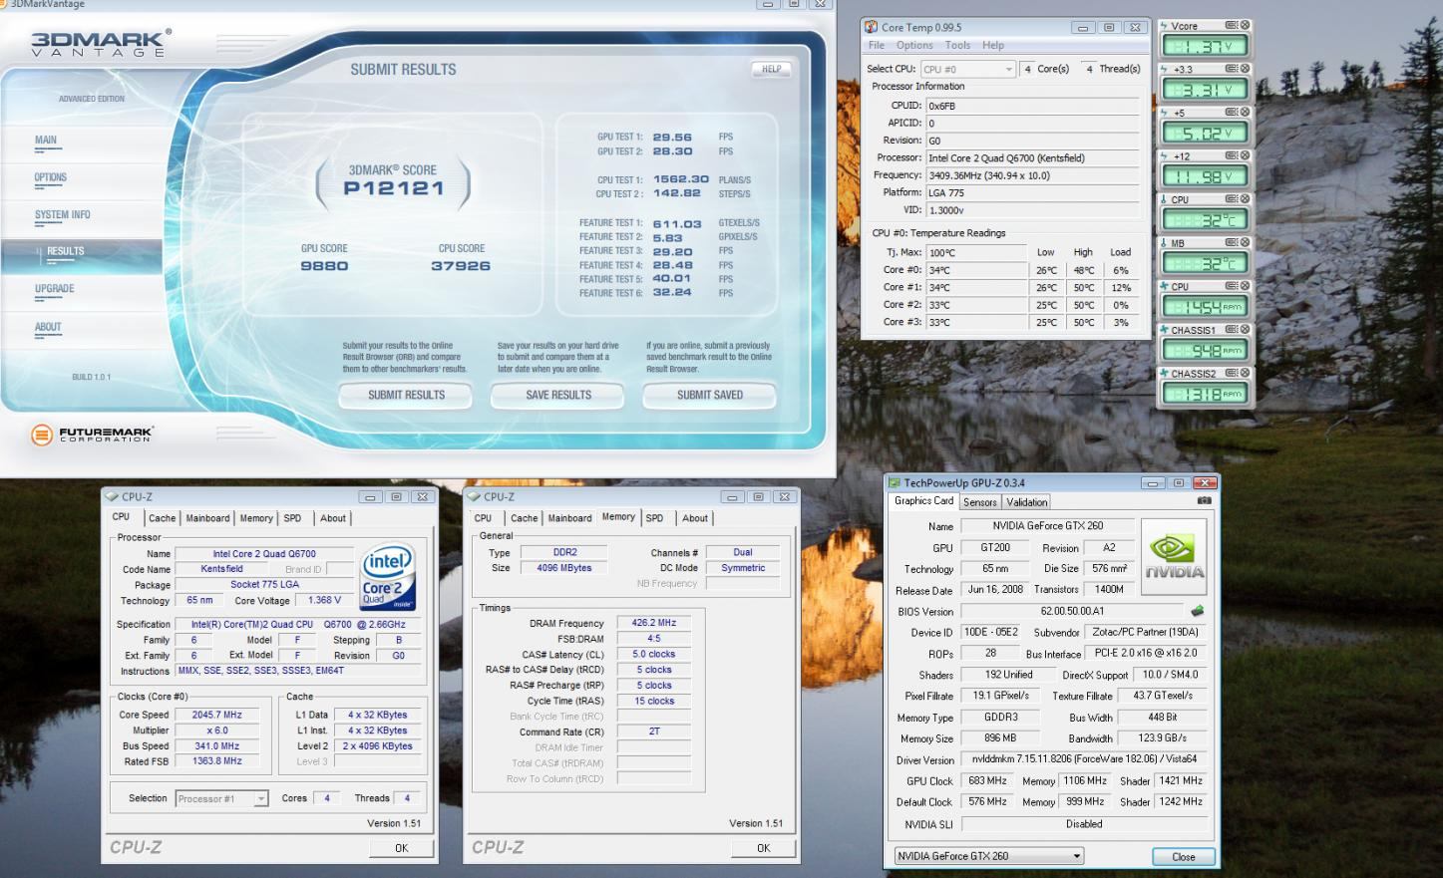This screenshot has height=878, width=1443.
Task: Close the +12 voltage gadget
Action: click(1245, 155)
